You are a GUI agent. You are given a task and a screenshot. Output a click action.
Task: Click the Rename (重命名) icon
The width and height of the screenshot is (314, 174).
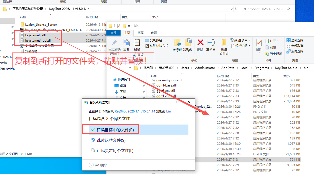(x=211, y=42)
